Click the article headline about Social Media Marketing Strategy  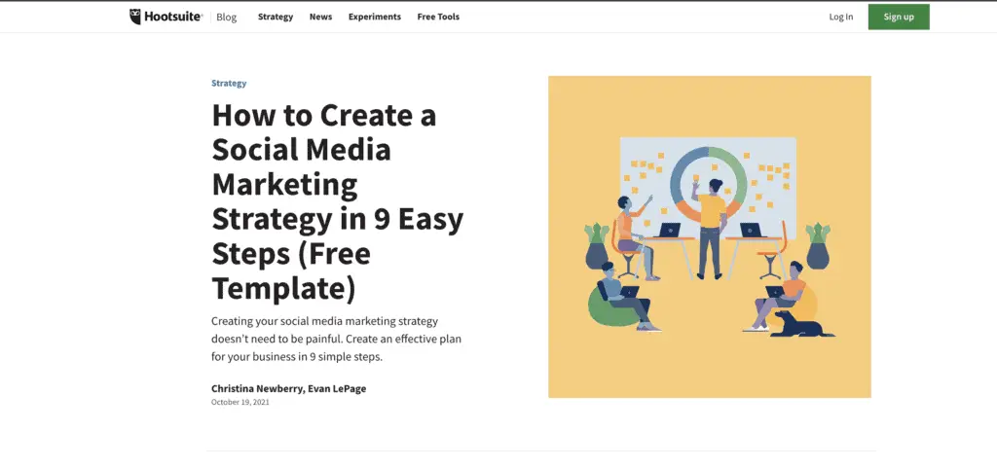pos(338,201)
